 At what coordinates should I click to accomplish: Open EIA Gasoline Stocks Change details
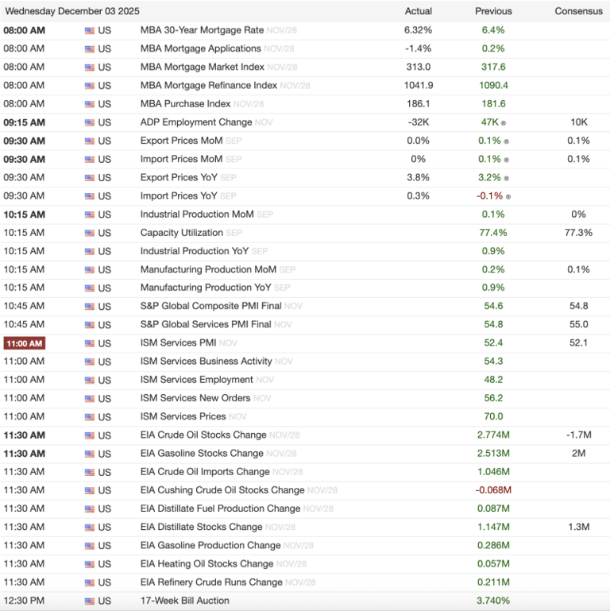coord(202,453)
